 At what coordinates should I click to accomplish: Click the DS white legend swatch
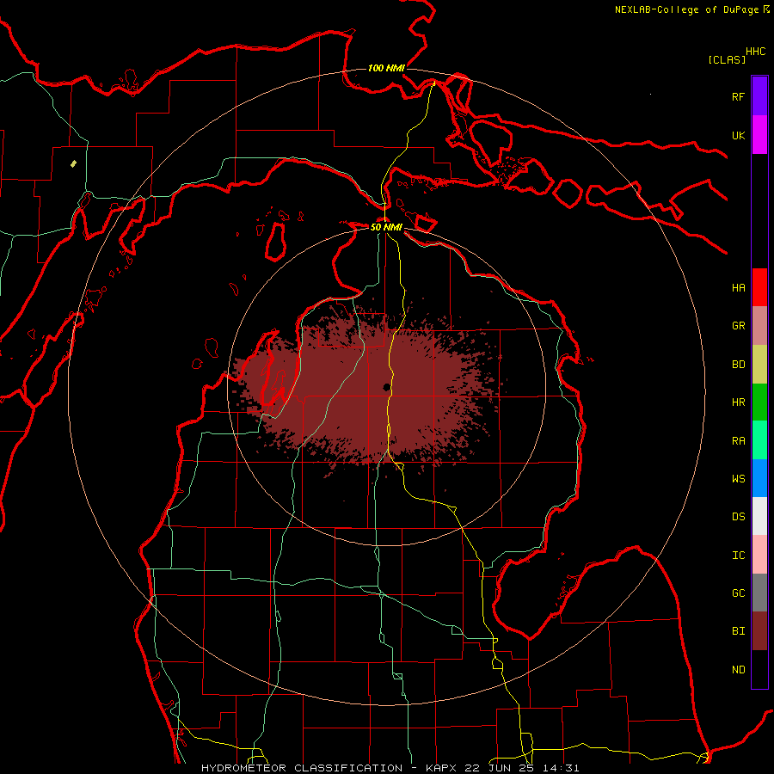(759, 516)
